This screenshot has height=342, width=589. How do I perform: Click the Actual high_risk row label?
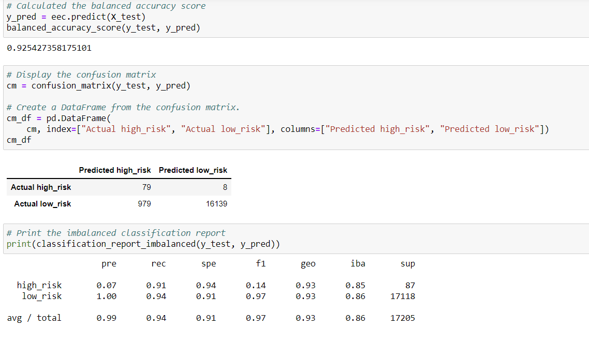click(x=41, y=187)
